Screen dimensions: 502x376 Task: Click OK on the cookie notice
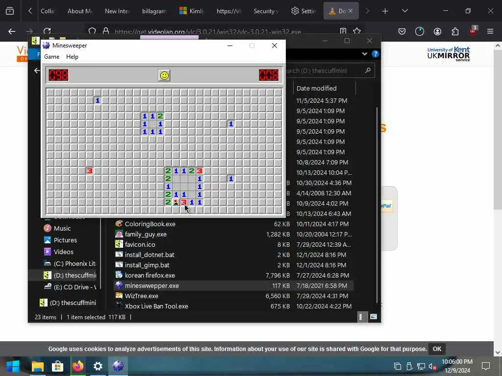[437, 349]
